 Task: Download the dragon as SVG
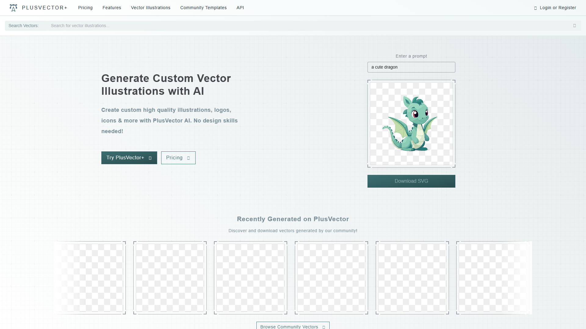(411, 181)
